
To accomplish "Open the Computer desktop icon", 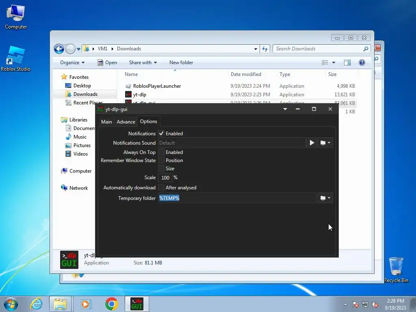I will click(x=16, y=16).
